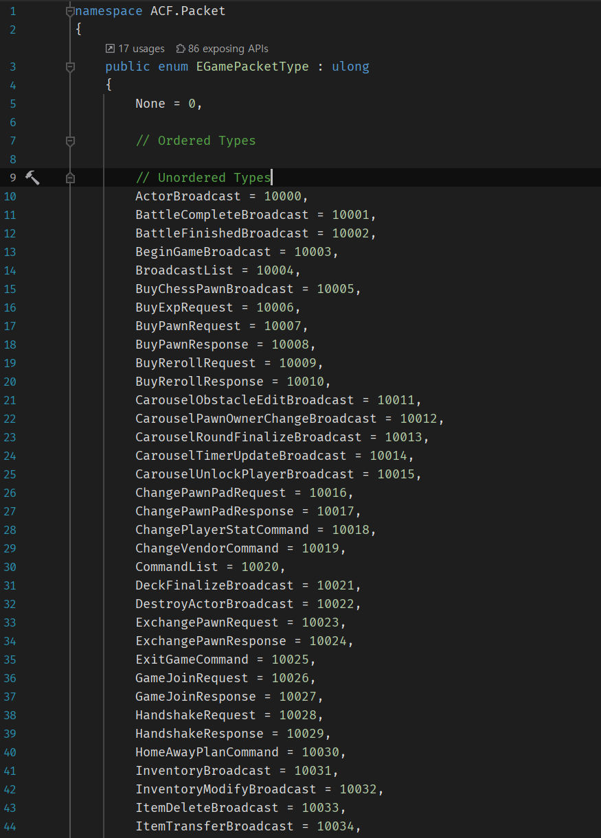Click BeginGameBroadcast enum member
Viewport: 601px width, 838px height.
[x=203, y=252]
